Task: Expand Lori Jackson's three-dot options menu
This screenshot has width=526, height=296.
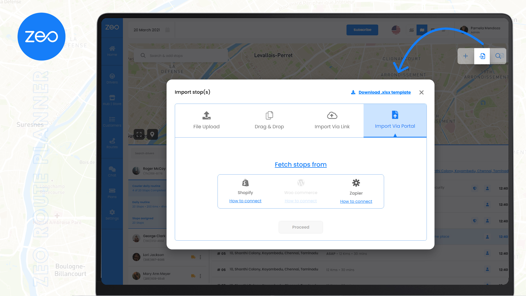Action: click(x=200, y=257)
